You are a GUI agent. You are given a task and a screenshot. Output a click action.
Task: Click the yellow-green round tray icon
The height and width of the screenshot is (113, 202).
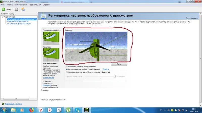point(172,110)
